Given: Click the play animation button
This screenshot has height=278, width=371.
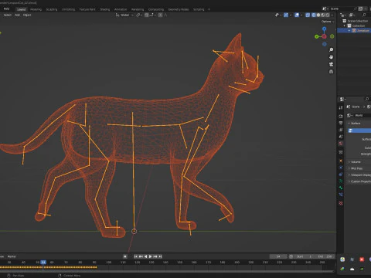Looking at the screenshot, I should pyautogui.click(x=151, y=256).
